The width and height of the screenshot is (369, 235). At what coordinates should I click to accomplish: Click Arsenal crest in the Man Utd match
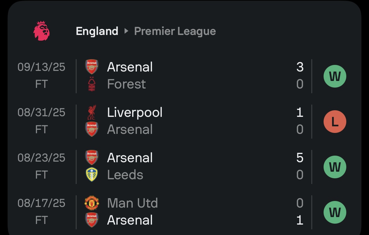point(92,220)
